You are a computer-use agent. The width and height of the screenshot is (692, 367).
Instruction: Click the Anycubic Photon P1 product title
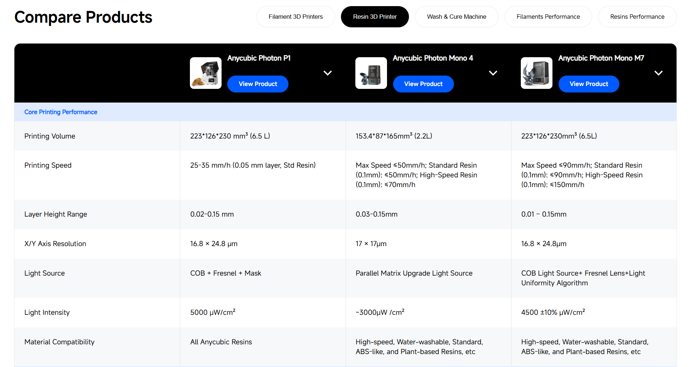pyautogui.click(x=259, y=58)
